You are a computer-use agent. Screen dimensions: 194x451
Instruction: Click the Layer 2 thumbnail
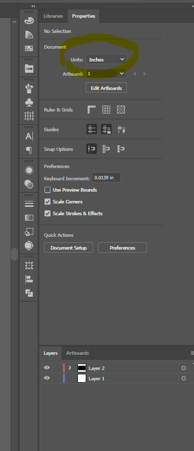[82, 368]
